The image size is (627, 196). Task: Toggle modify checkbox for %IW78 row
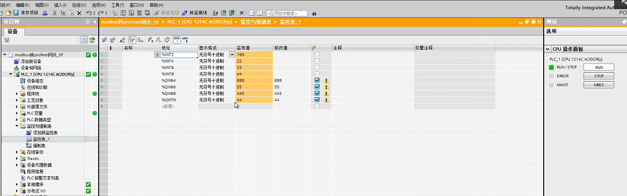[x=317, y=74]
